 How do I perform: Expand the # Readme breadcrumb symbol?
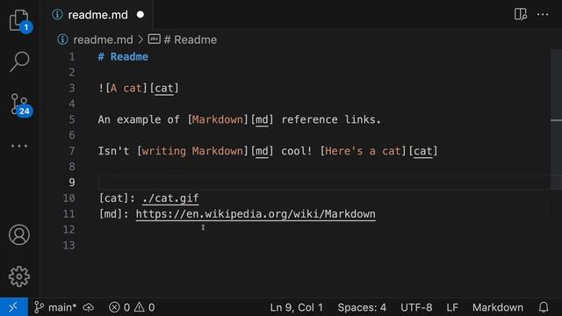(x=183, y=39)
